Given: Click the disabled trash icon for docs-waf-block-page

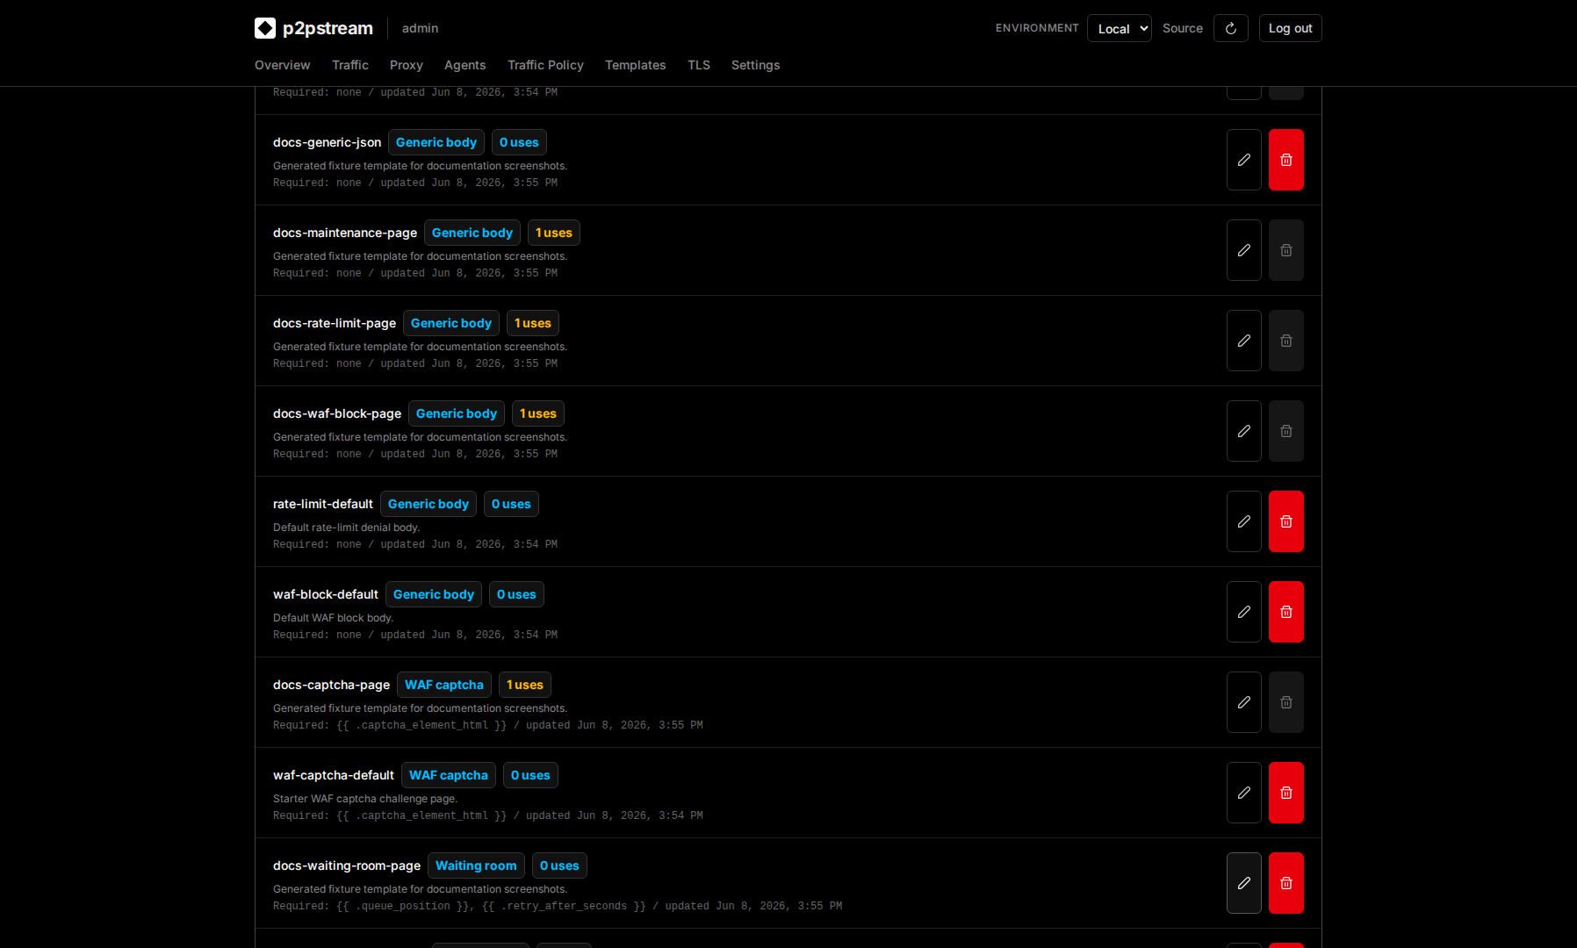Looking at the screenshot, I should [x=1286, y=431].
